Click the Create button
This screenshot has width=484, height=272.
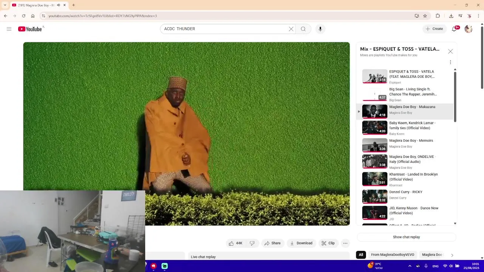434,29
